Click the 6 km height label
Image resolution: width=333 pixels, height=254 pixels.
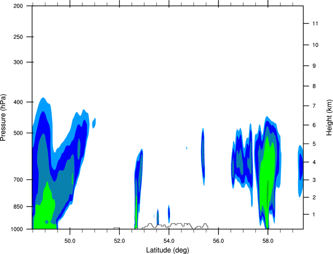[x=314, y=125]
